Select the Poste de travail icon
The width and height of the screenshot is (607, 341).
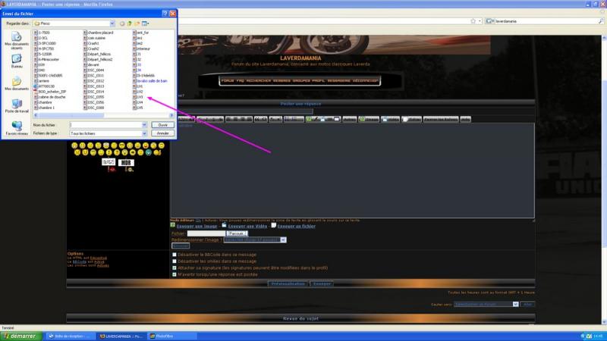[x=17, y=106]
